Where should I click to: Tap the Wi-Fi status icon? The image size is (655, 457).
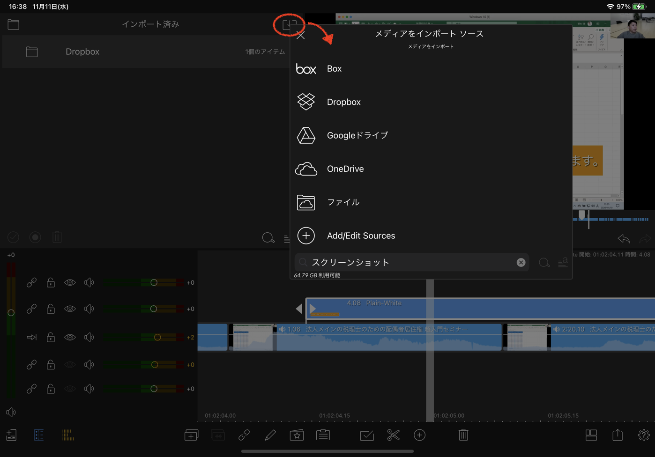pos(610,7)
